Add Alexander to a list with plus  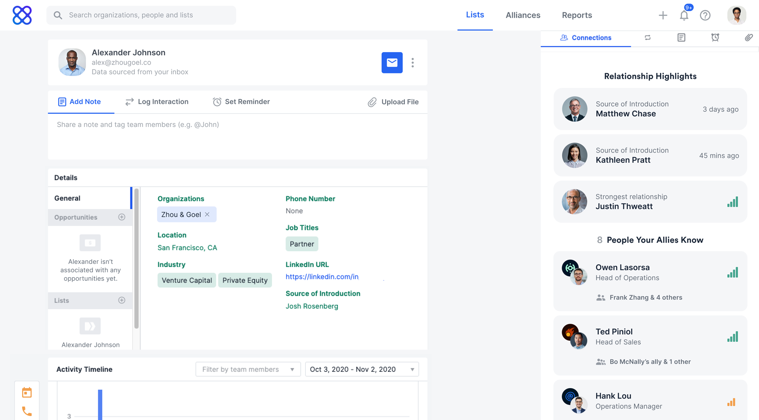122,300
